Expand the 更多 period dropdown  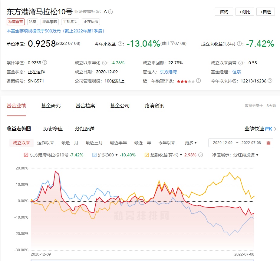tap(191, 143)
